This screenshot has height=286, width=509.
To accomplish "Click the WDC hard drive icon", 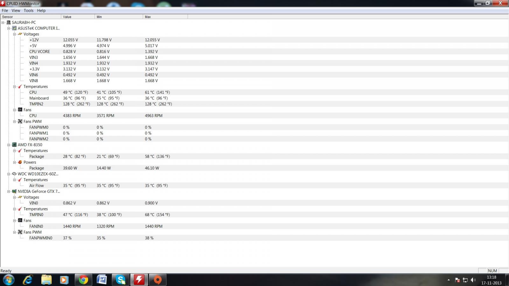I will tap(14, 174).
